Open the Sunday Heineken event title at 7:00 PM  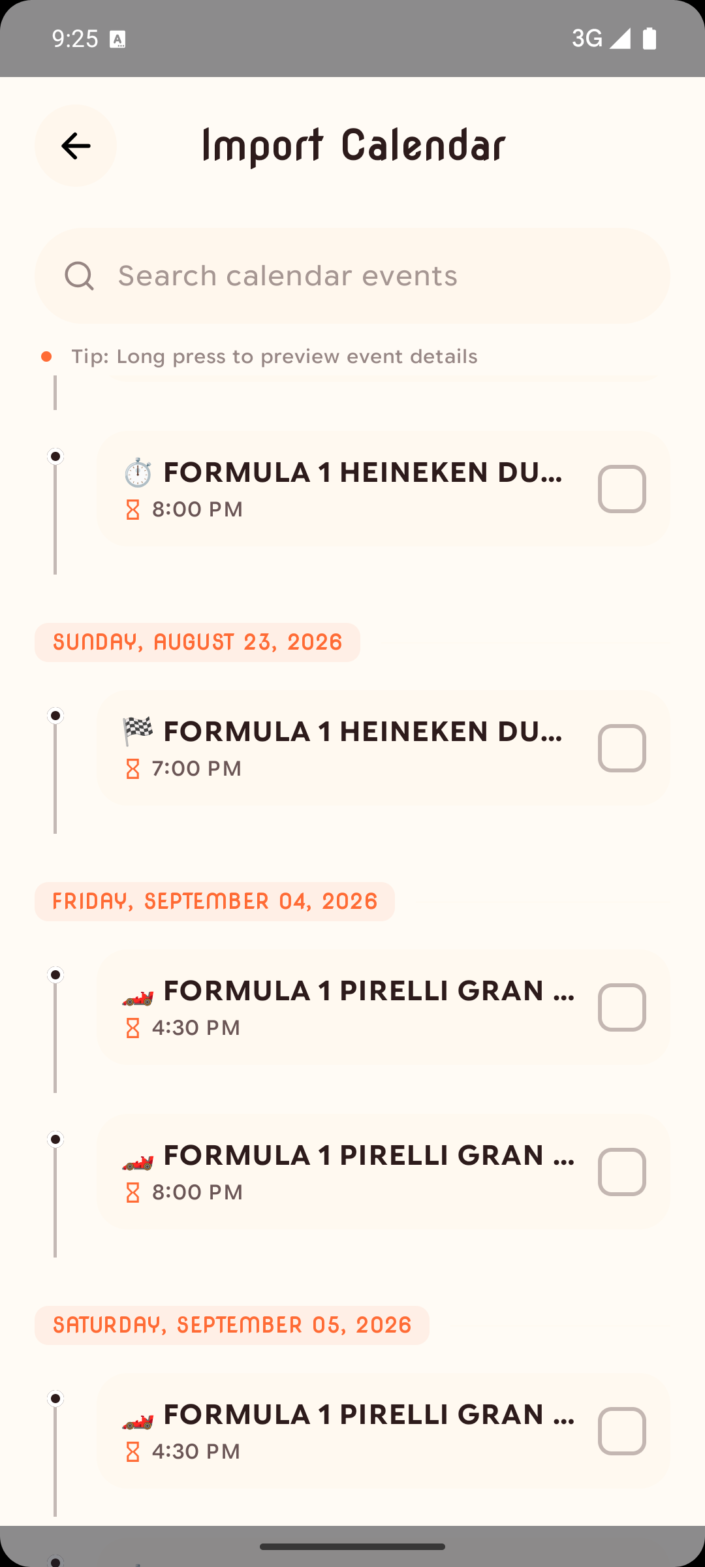(x=362, y=732)
